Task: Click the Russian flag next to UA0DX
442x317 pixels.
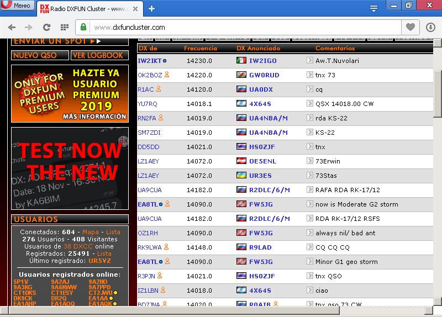Action: (241, 89)
